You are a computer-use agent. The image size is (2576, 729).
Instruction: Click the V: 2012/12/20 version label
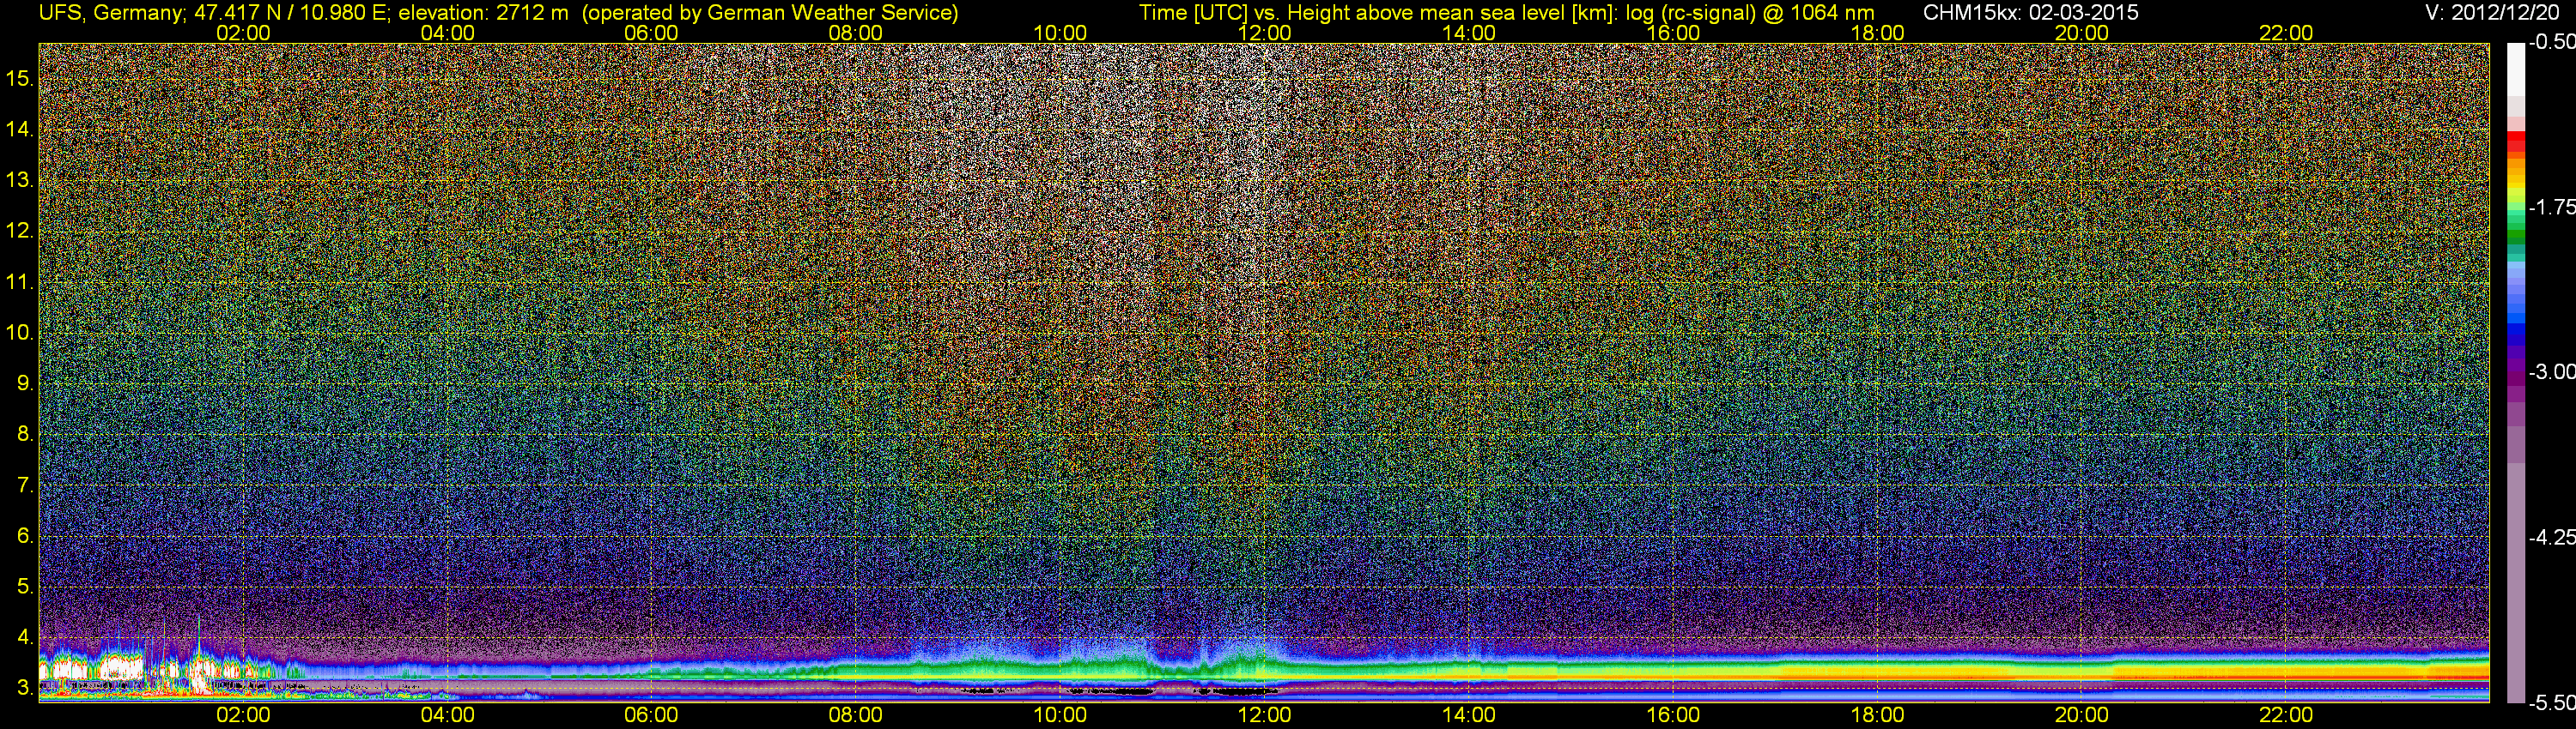pyautogui.click(x=2495, y=13)
